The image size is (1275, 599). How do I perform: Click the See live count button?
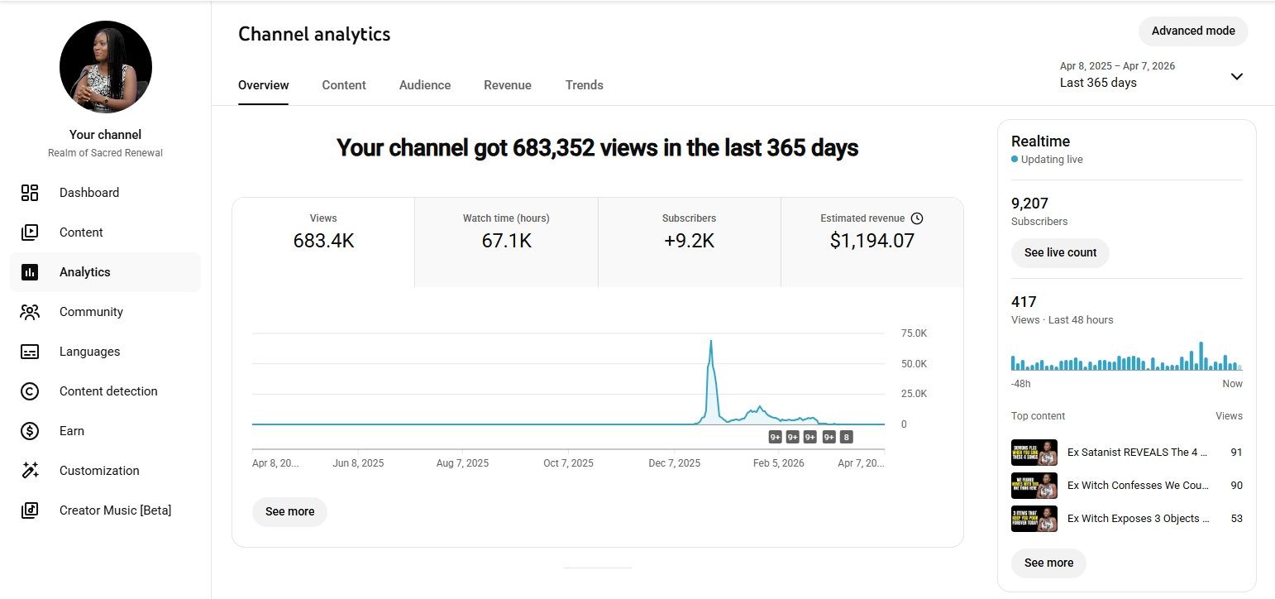click(1060, 252)
